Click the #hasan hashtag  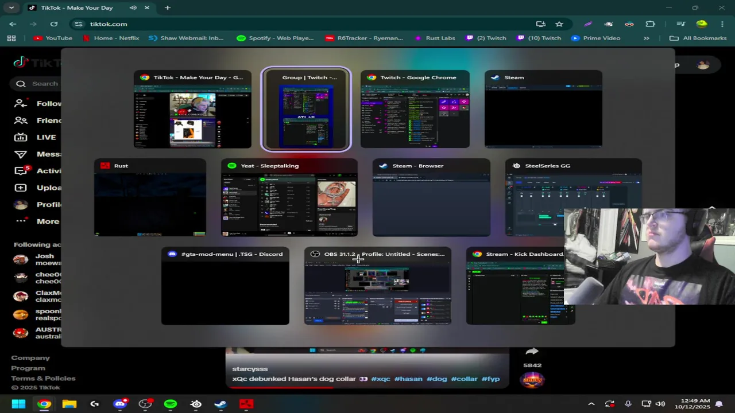[408, 379]
